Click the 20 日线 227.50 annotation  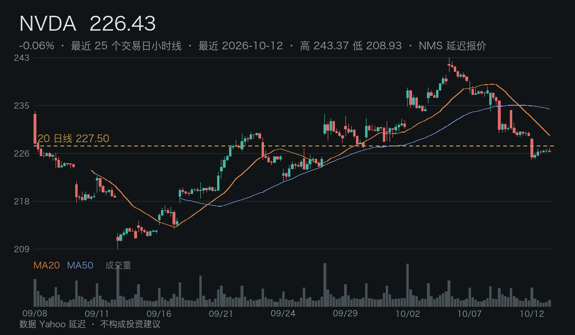[73, 139]
